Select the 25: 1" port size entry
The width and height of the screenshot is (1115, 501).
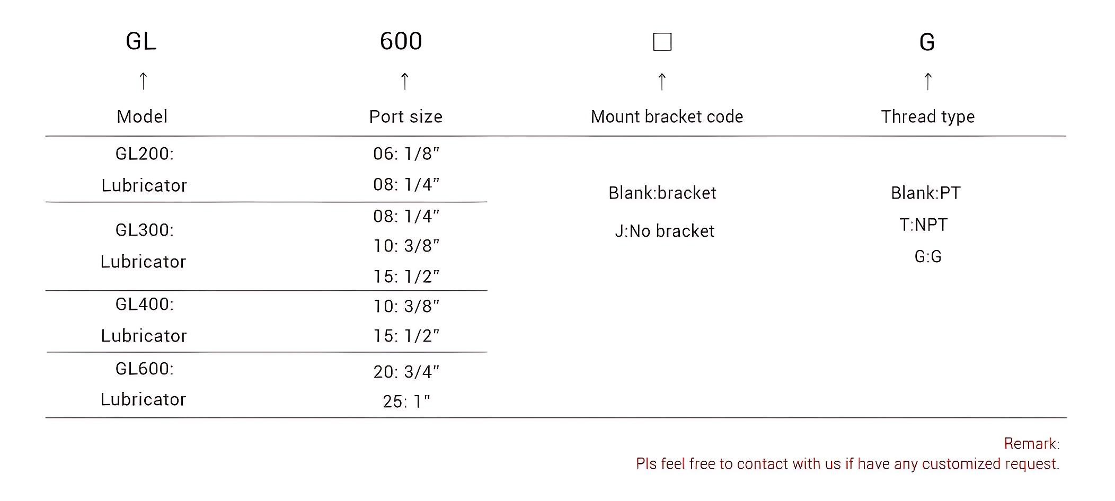tap(406, 401)
